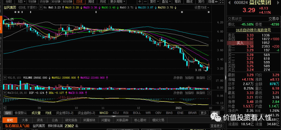Screen dimensions: 281x130
Task: Zoom in chart with plus icon
Action: [x=140, y=2]
